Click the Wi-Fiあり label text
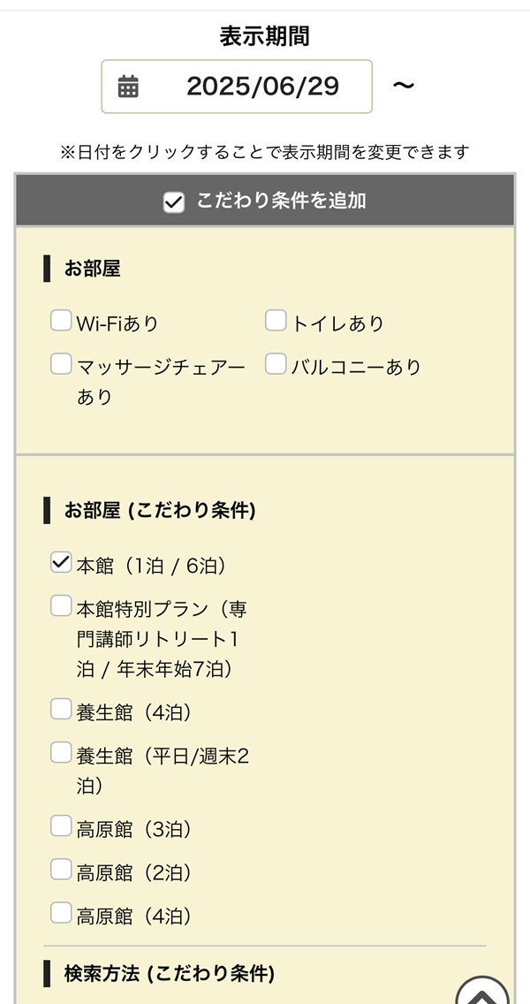This screenshot has width=530, height=1004. click(117, 323)
